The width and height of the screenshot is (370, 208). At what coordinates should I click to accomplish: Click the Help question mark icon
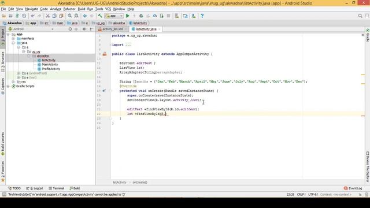point(202,16)
